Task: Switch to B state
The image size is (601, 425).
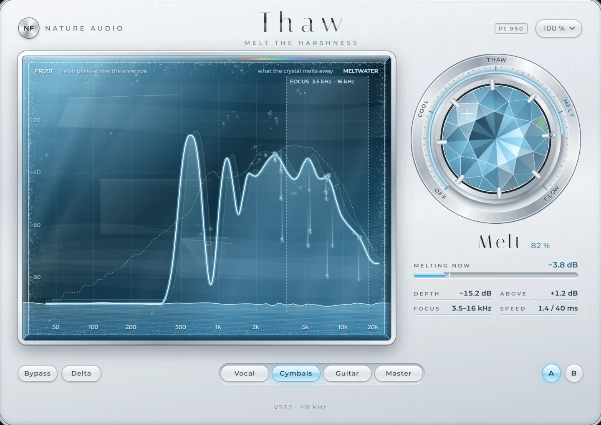Action: 574,373
